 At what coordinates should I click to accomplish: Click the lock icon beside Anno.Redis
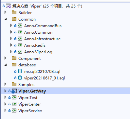click(15, 45)
